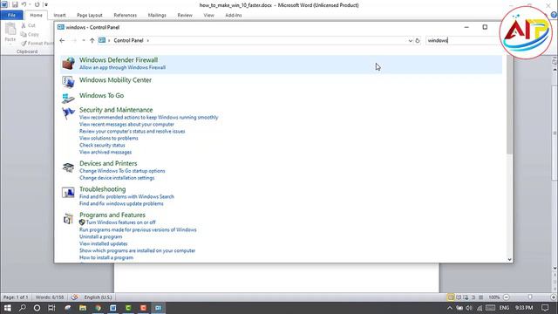This screenshot has height=314, width=558.
Task: Click 'Allow an app through Windows Firewall'
Action: [x=122, y=67]
